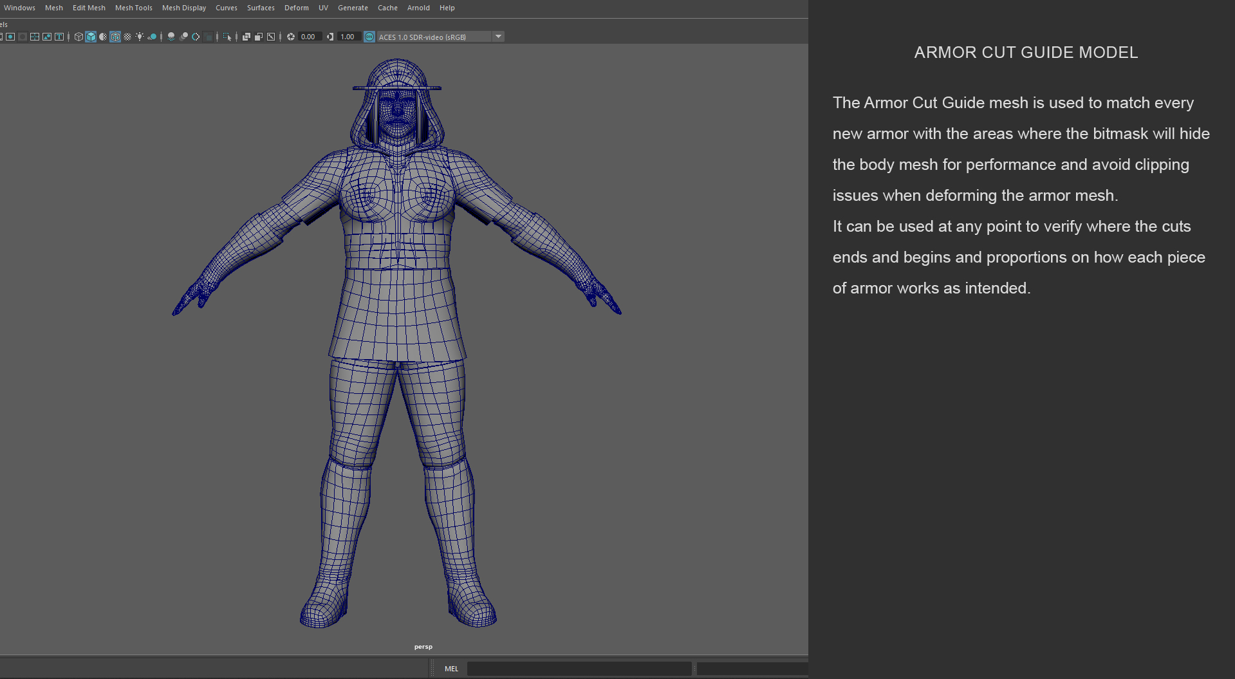Toggle Wireframe on Shaded icon

115,37
